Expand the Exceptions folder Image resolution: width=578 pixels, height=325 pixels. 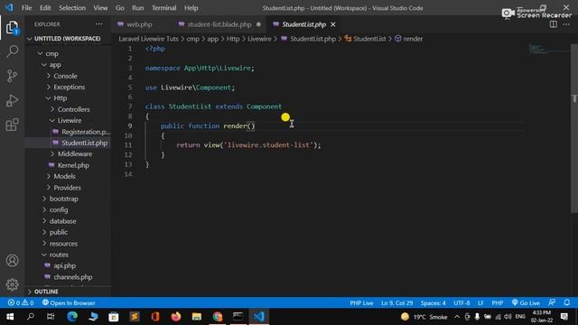pos(69,87)
